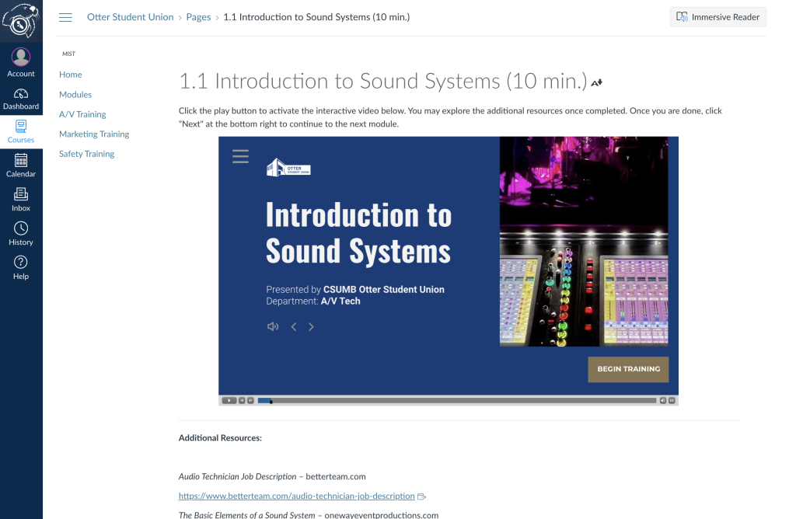Image resolution: width=796 pixels, height=519 pixels.
Task: Launch the Immersive Reader
Action: 717,17
